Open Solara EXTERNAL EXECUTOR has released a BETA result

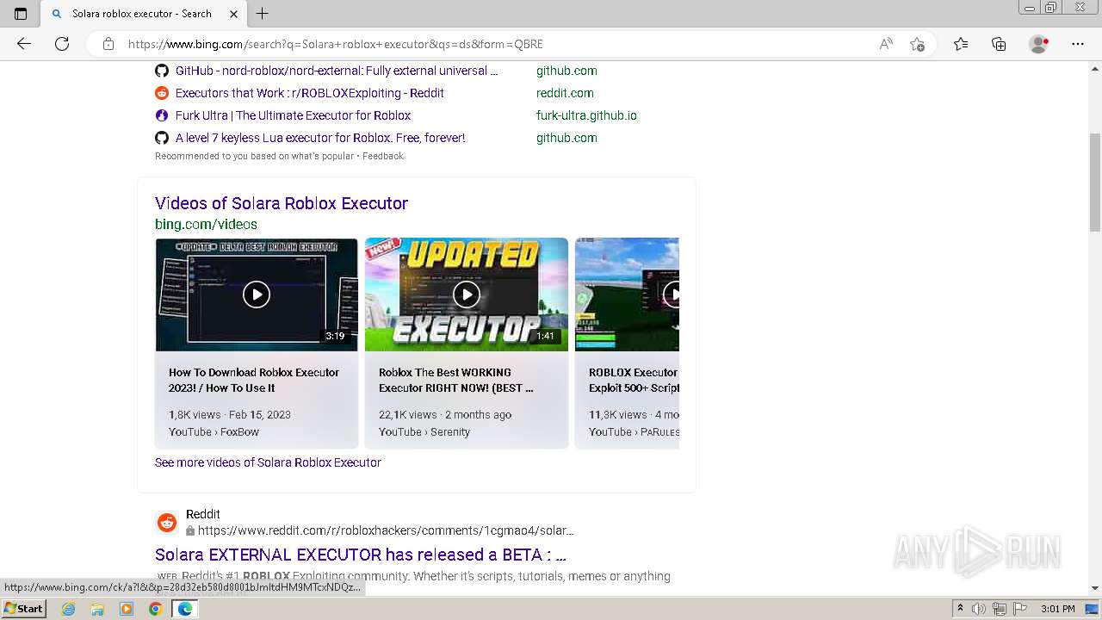pyautogui.click(x=361, y=555)
